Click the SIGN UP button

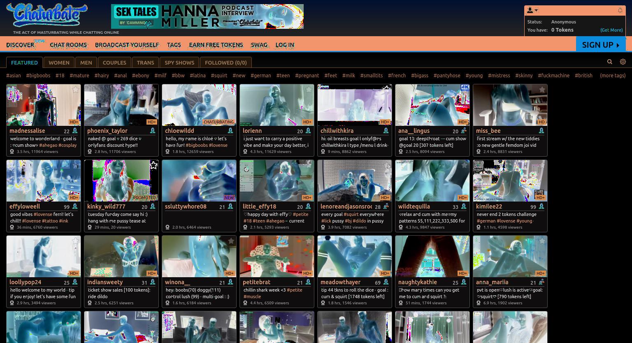coord(601,44)
